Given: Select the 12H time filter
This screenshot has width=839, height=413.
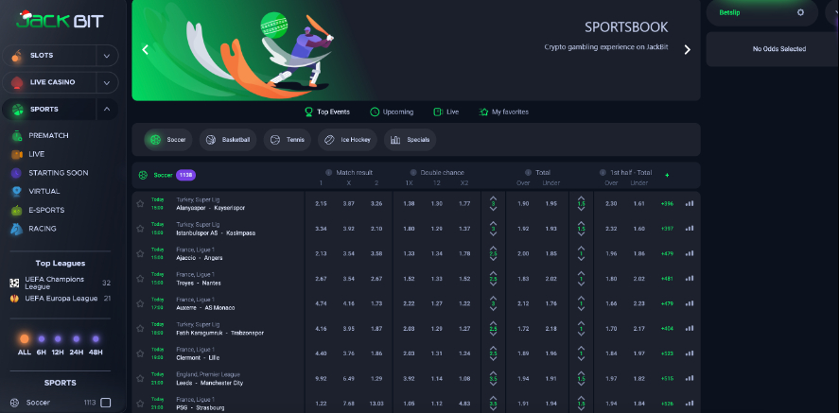Looking at the screenshot, I should click(x=58, y=345).
